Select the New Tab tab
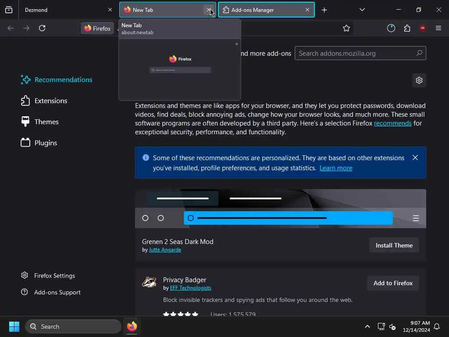 168,10
